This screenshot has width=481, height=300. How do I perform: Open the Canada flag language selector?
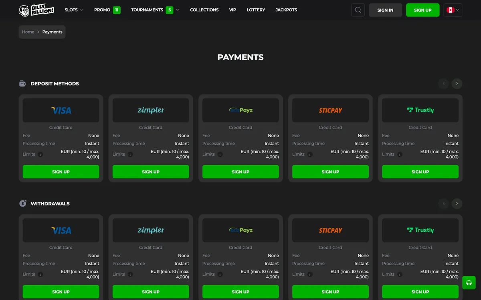(x=453, y=10)
